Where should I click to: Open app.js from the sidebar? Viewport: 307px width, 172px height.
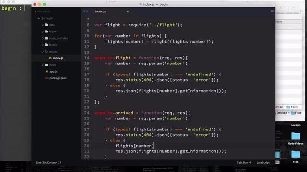coord(53,72)
